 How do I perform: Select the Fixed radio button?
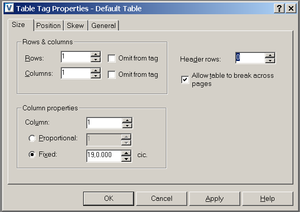pyautogui.click(x=32, y=155)
